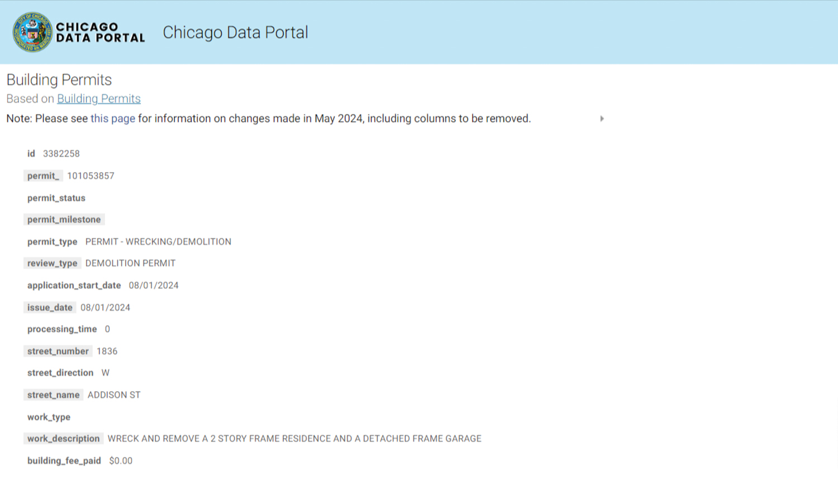The width and height of the screenshot is (838, 489).
Task: Select the permit number 101053857
Action: tap(91, 176)
